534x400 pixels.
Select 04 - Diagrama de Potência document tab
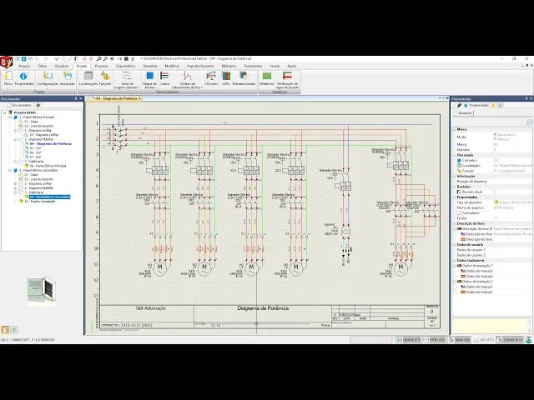click(114, 98)
